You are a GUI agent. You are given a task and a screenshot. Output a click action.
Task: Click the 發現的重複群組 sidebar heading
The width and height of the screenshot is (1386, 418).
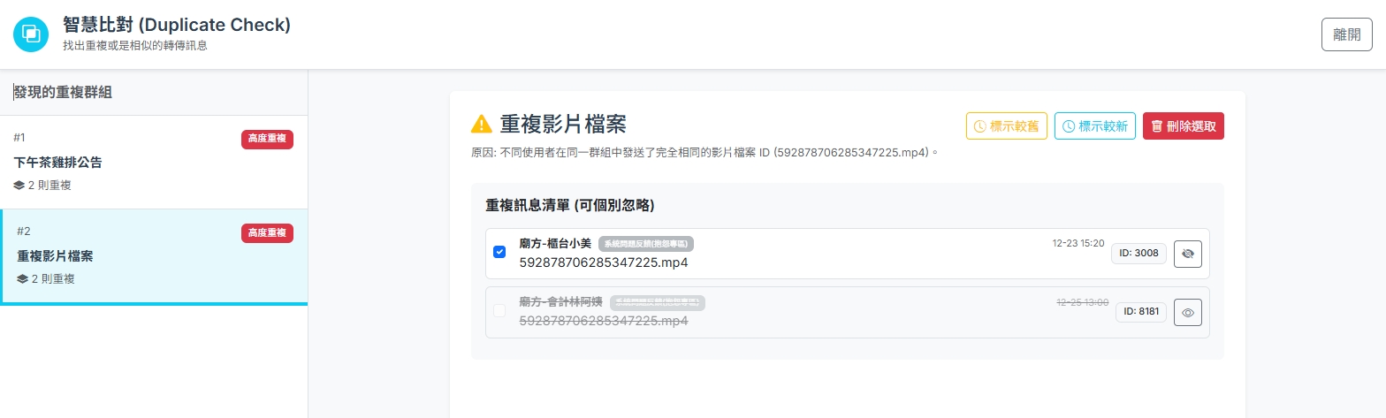[x=64, y=92]
